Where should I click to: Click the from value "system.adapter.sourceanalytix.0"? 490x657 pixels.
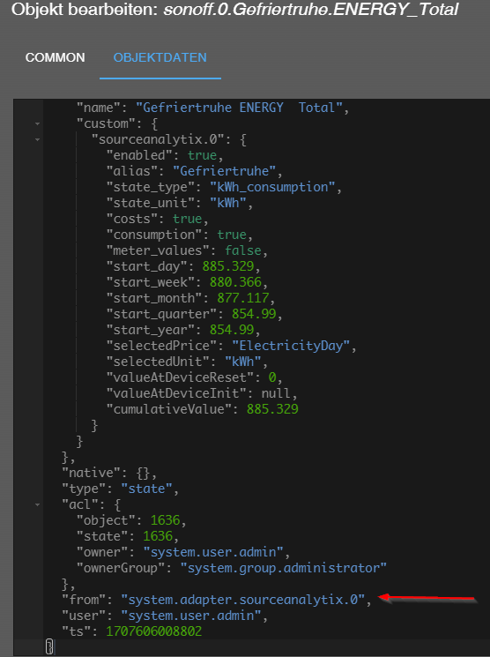(x=243, y=600)
